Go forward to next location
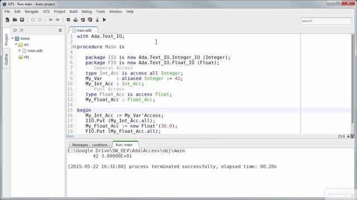The image size is (357, 200). point(57,20)
